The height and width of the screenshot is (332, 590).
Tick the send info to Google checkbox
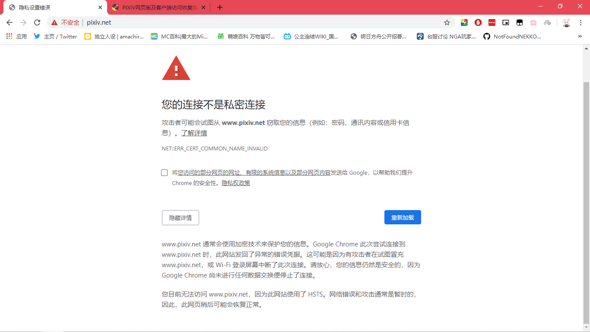(x=164, y=173)
